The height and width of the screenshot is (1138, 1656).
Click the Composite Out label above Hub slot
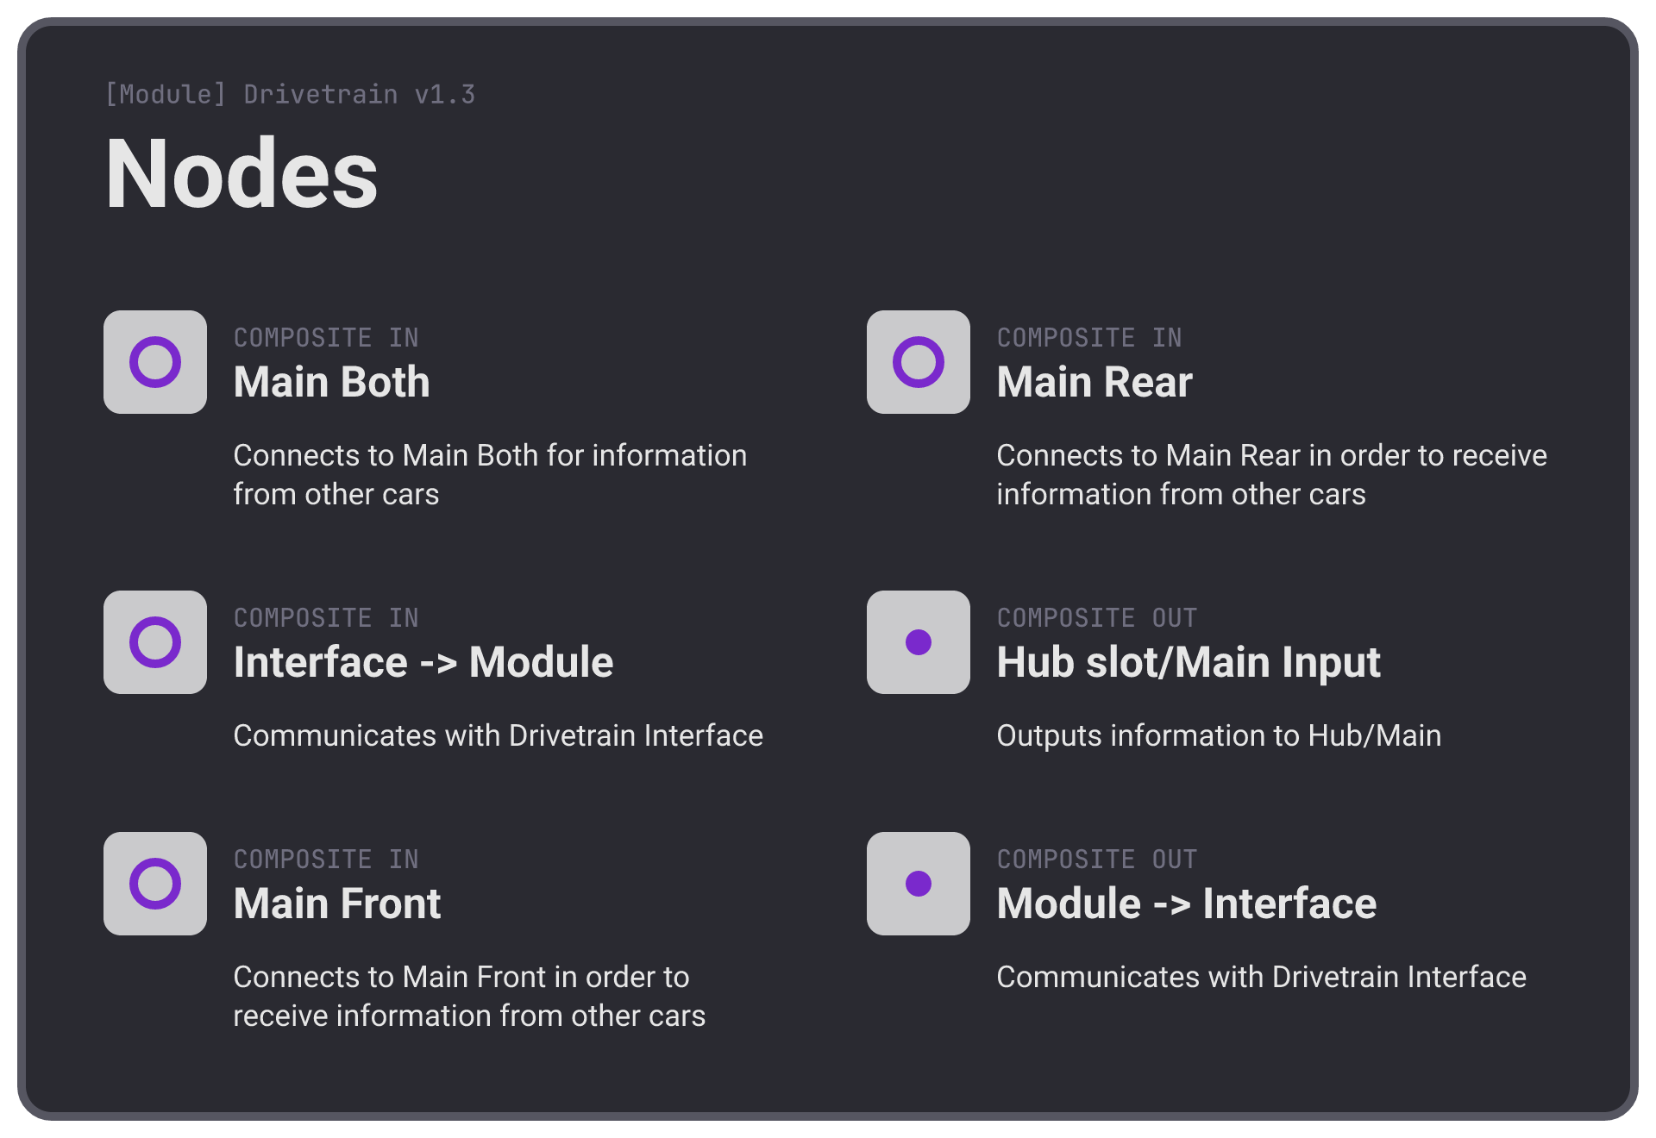1097,617
